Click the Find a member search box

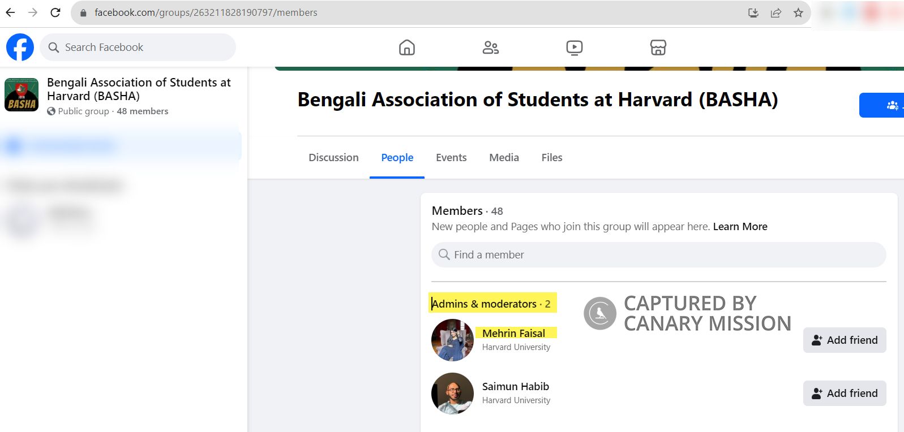[x=659, y=254]
